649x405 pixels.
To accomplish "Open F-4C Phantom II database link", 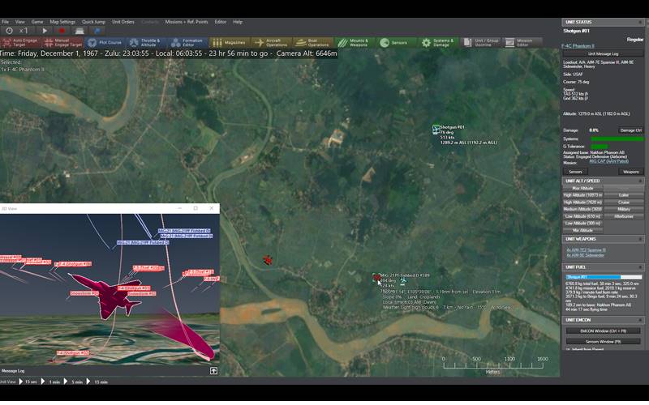I will click(579, 45).
